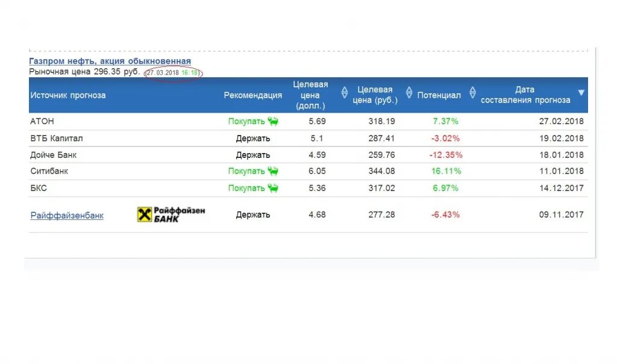The width and height of the screenshot is (617, 364).
Task: Click the Целевая цена (долл.) header text
Action: (x=310, y=95)
